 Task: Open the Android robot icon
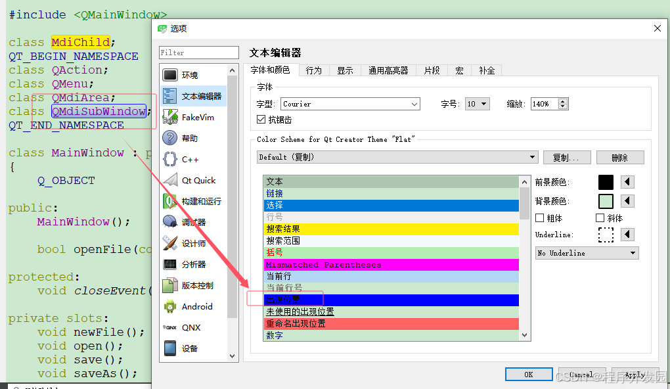pyautogui.click(x=170, y=306)
